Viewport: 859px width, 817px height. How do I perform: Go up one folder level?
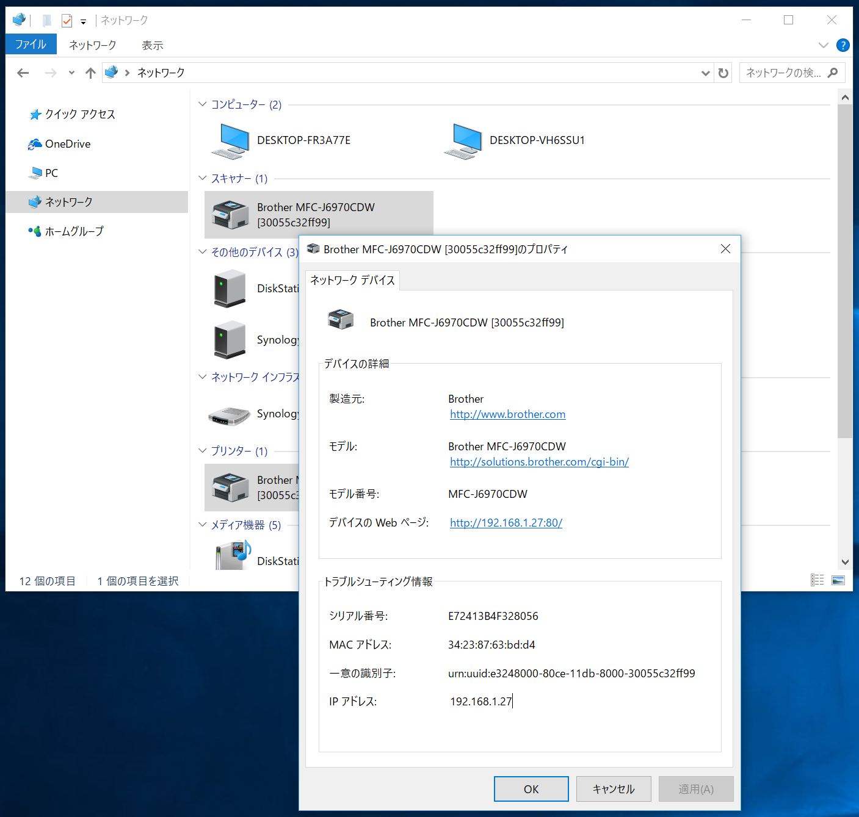(91, 73)
